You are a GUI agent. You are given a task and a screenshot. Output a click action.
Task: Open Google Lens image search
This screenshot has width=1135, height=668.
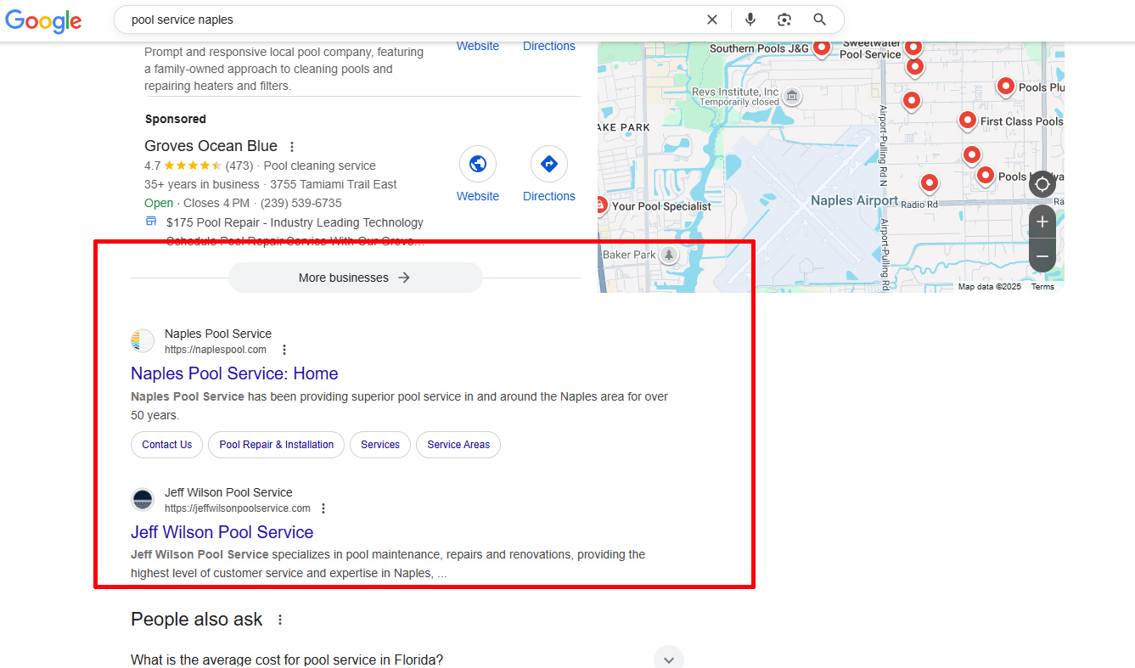(x=784, y=20)
